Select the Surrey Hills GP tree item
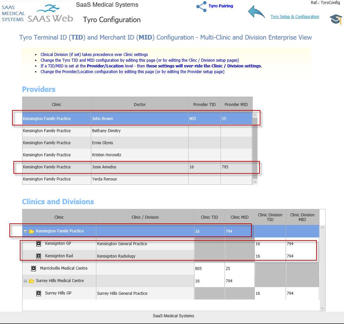Viewport: 344px width, 324px height. 58,293
